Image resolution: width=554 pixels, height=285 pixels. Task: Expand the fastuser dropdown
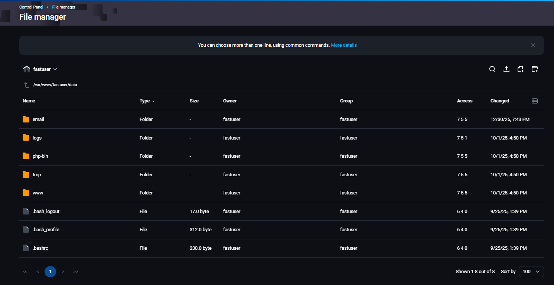(x=55, y=69)
